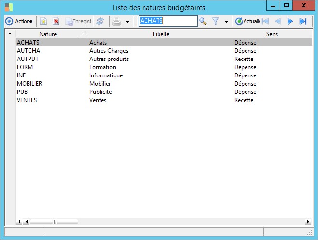Go to next record arrow
318x240 pixels.
point(290,21)
